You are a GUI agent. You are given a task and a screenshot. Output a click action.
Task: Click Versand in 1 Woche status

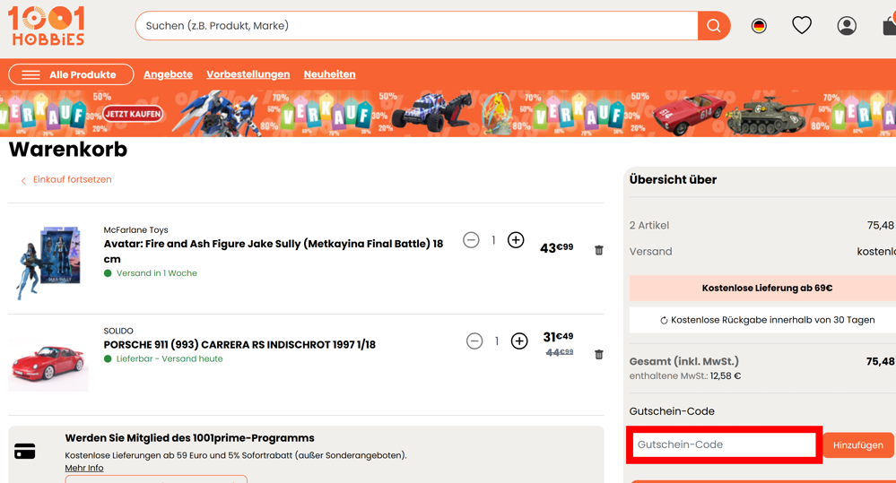click(157, 273)
